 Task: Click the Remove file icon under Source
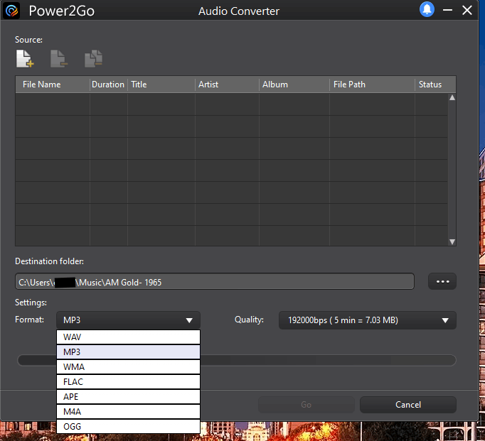click(59, 59)
